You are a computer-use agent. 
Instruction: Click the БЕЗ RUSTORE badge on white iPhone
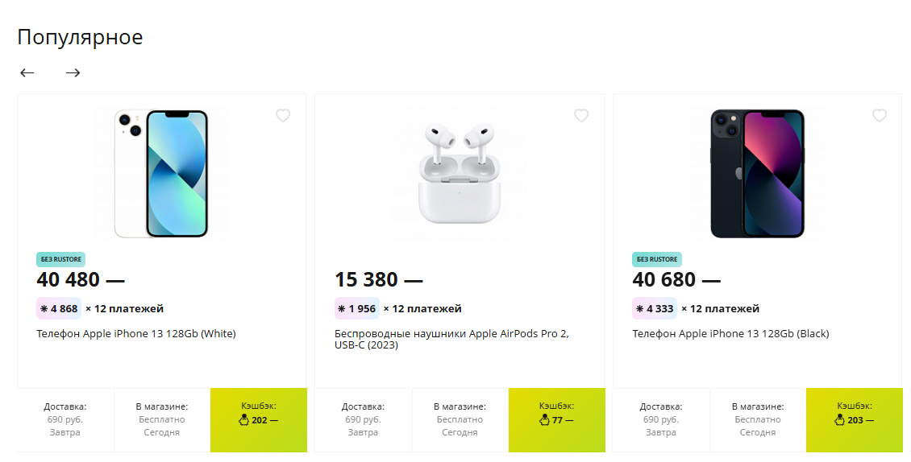click(60, 259)
